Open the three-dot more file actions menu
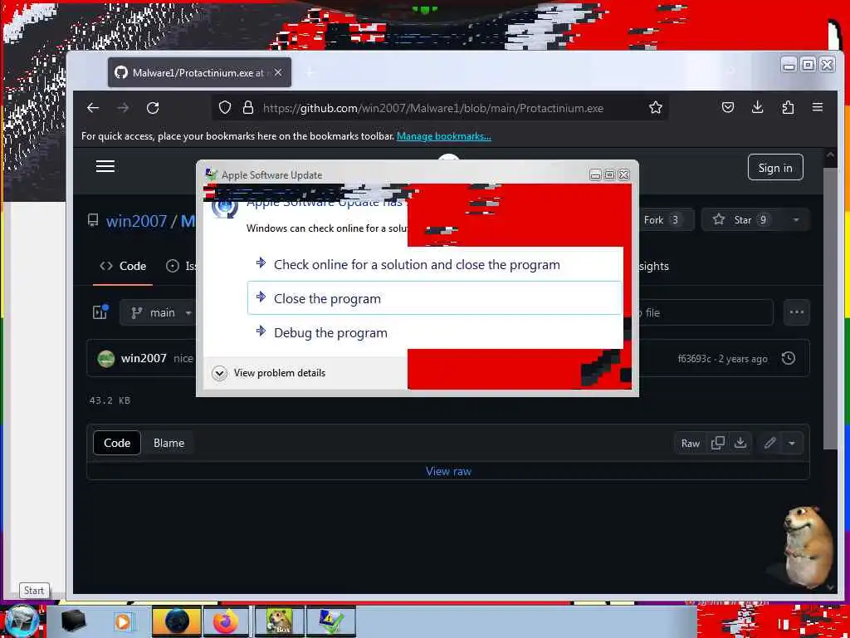850x638 pixels. click(796, 312)
